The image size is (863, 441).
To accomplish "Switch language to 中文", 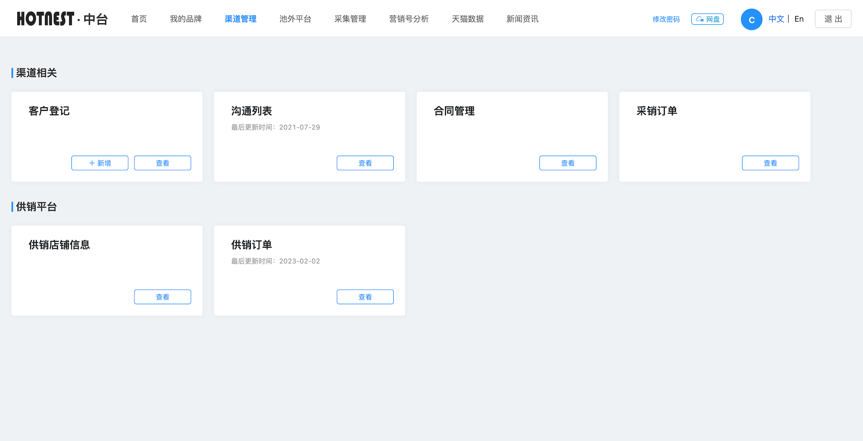I will [x=776, y=19].
